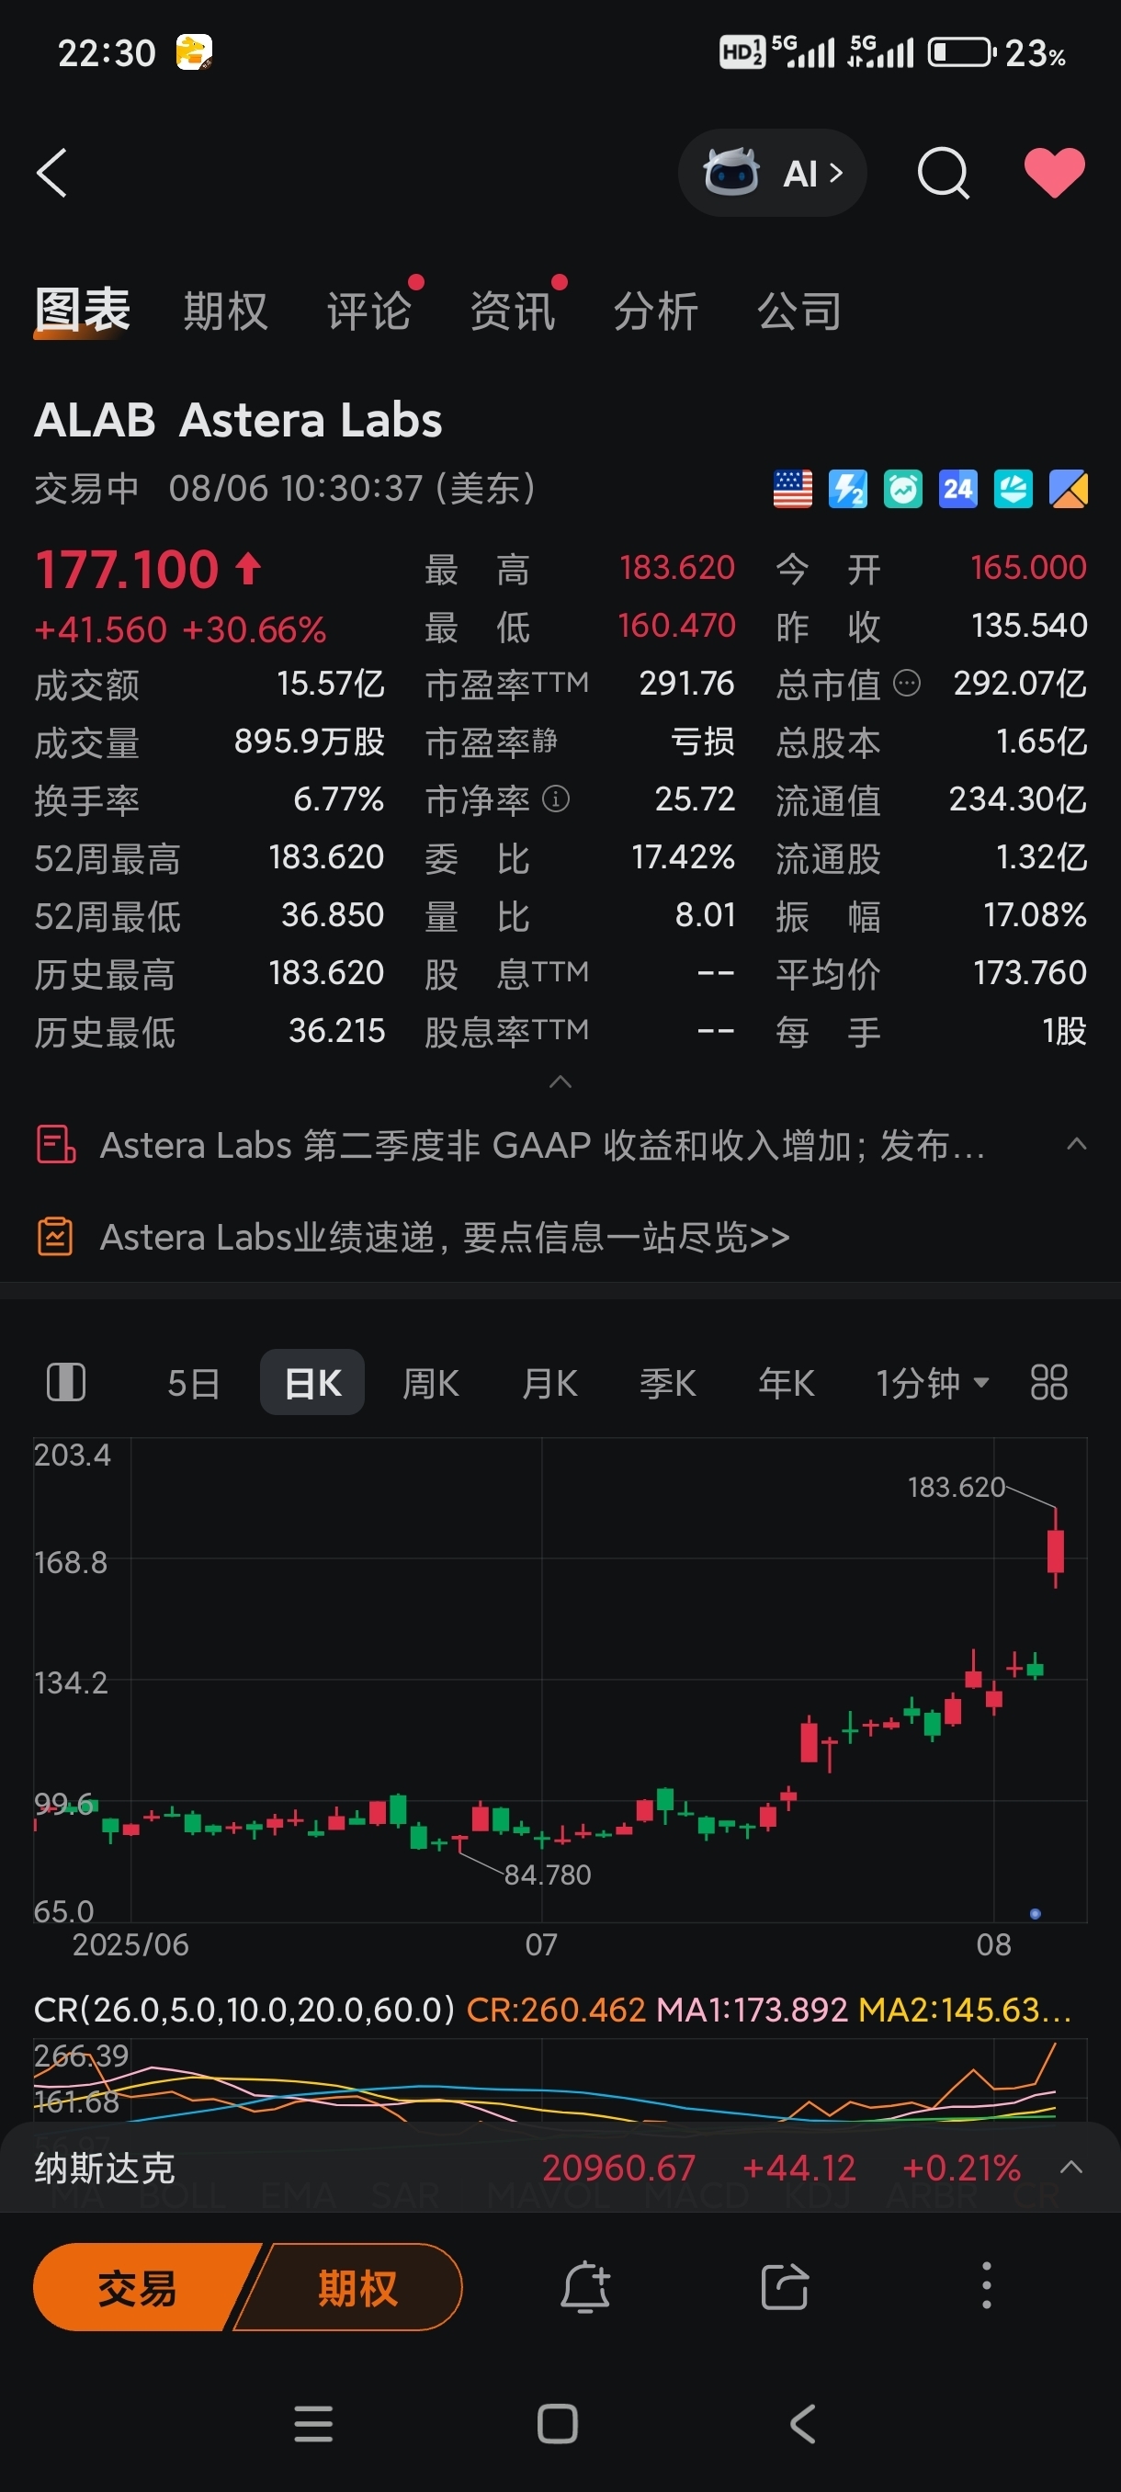Screen dimensions: 1121x2492
Task: Select the 周K chart period
Action: coord(430,1383)
